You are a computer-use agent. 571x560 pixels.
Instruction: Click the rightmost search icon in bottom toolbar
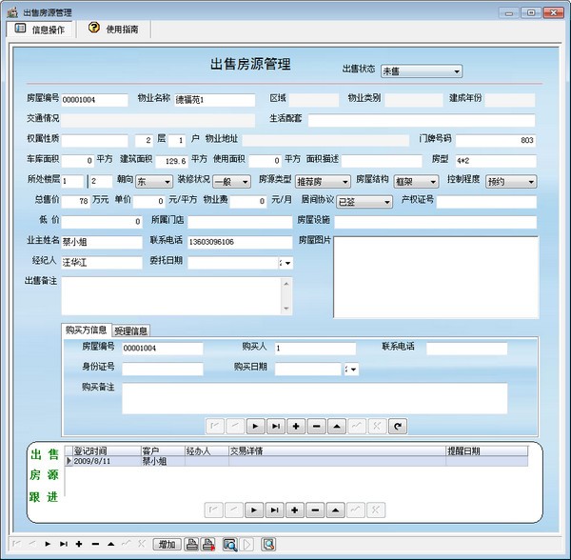click(268, 544)
